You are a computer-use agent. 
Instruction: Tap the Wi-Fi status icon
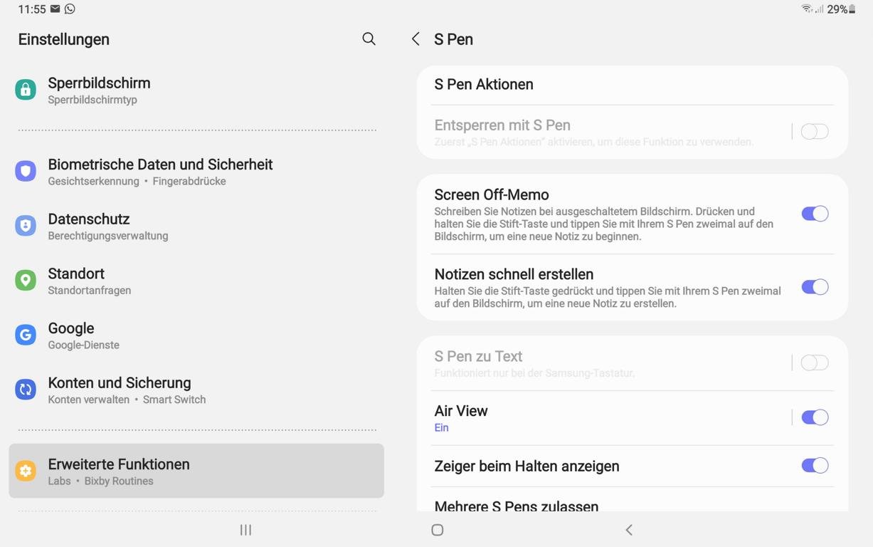click(x=806, y=9)
